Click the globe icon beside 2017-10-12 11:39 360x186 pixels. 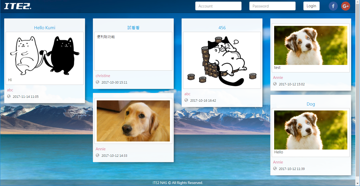275,168
